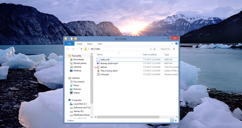Screen dimensions: 242x128
Task: Open the File menu
Action: (x=69, y=44)
